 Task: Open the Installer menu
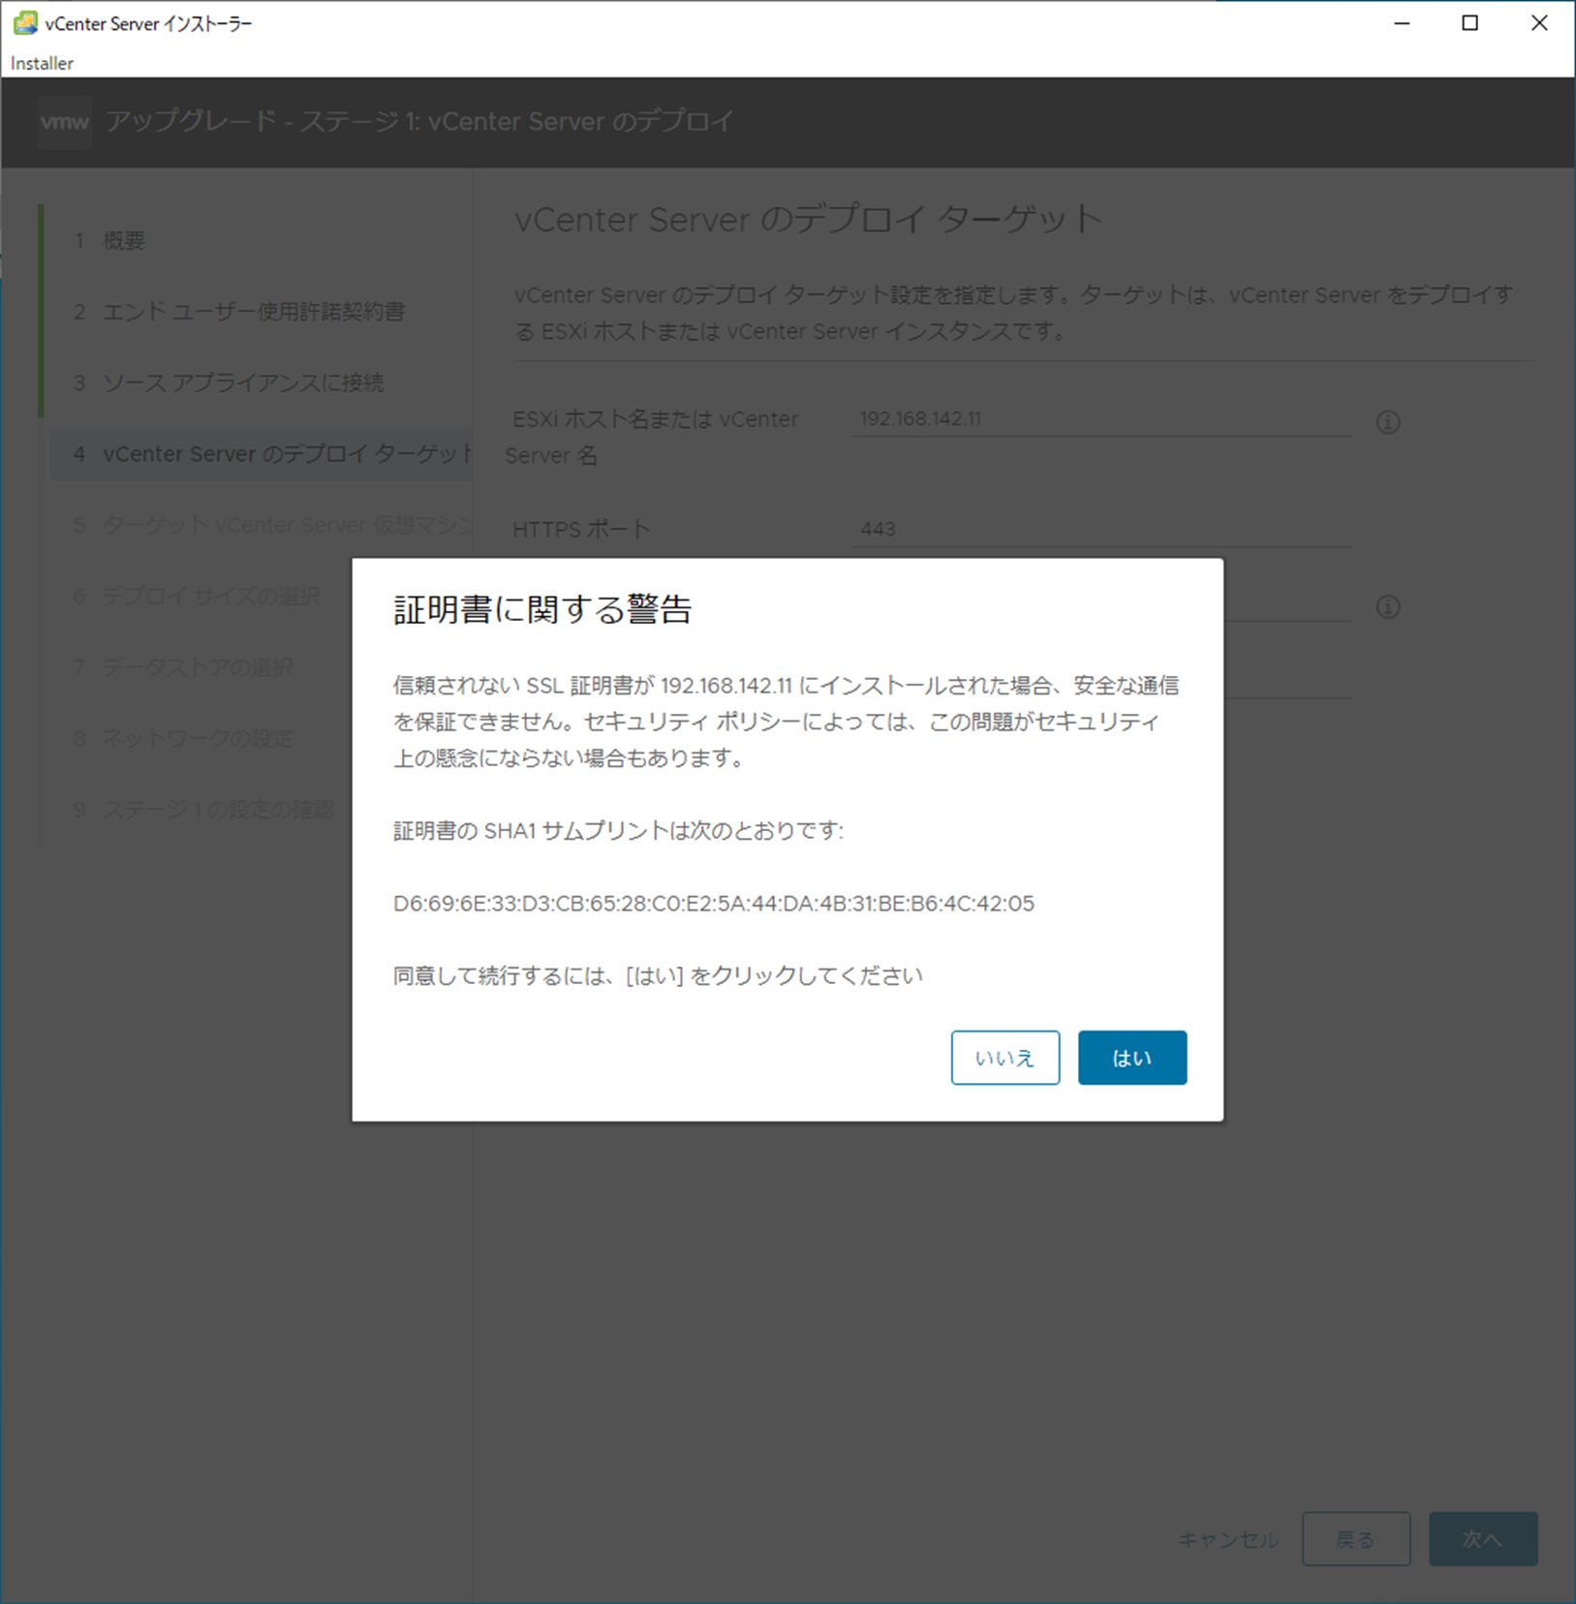(x=42, y=63)
